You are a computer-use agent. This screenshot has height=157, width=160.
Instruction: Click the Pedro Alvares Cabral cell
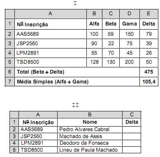coord(90,129)
